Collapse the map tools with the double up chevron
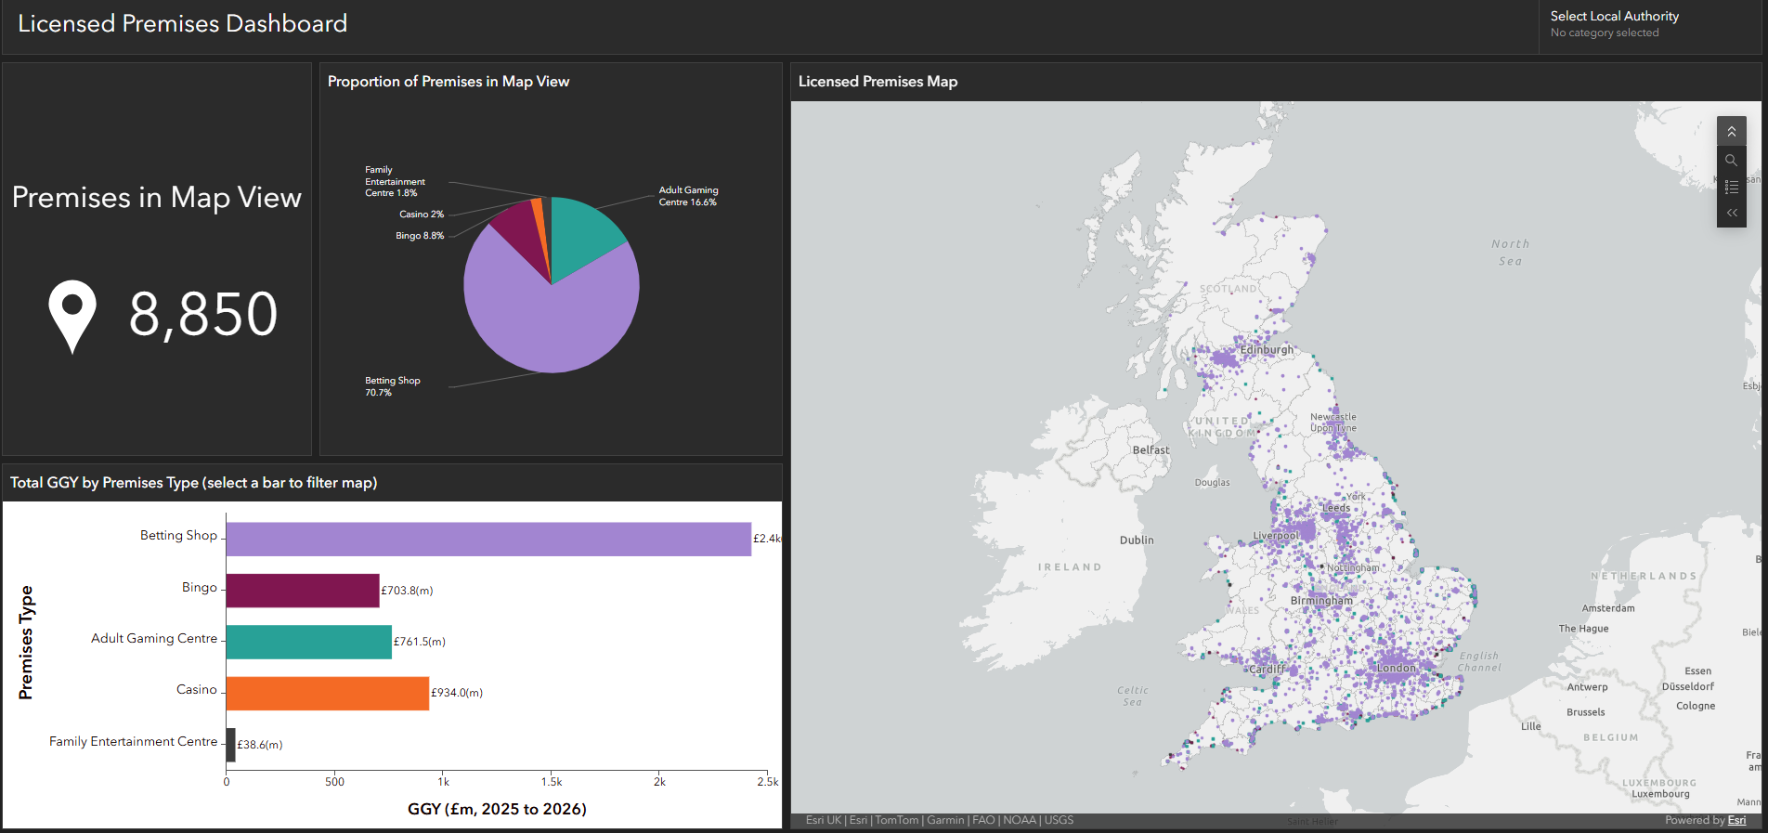Screen dimensions: 1768x833 click(x=1732, y=132)
